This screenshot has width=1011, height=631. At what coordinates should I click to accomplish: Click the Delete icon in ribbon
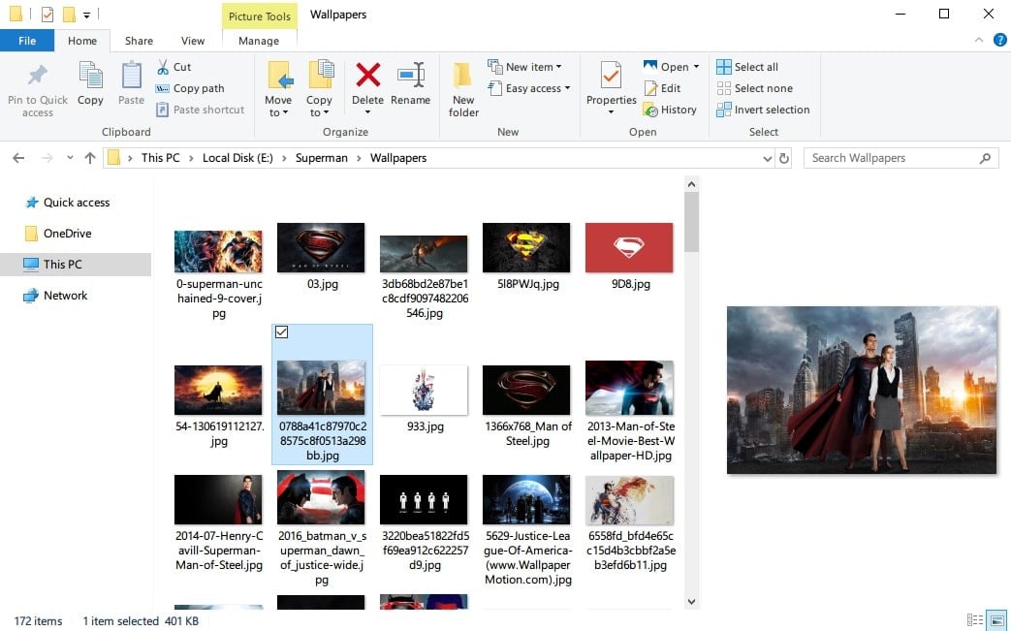click(367, 83)
